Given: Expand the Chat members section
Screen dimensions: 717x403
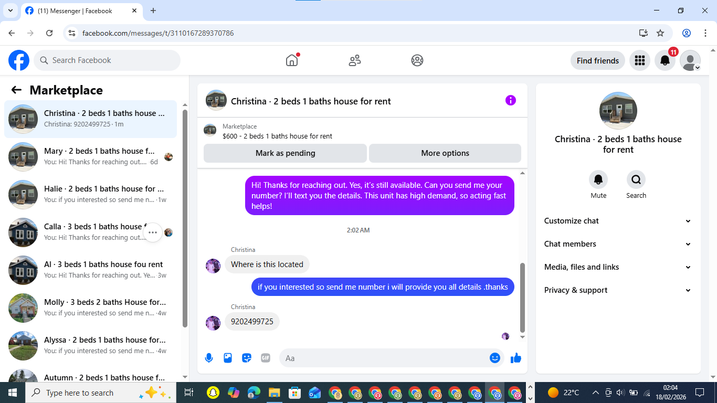Looking at the screenshot, I should tap(618, 244).
